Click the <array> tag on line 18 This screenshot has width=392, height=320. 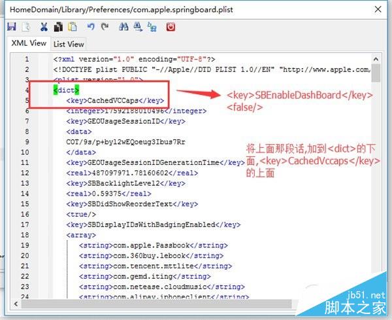coord(81,235)
